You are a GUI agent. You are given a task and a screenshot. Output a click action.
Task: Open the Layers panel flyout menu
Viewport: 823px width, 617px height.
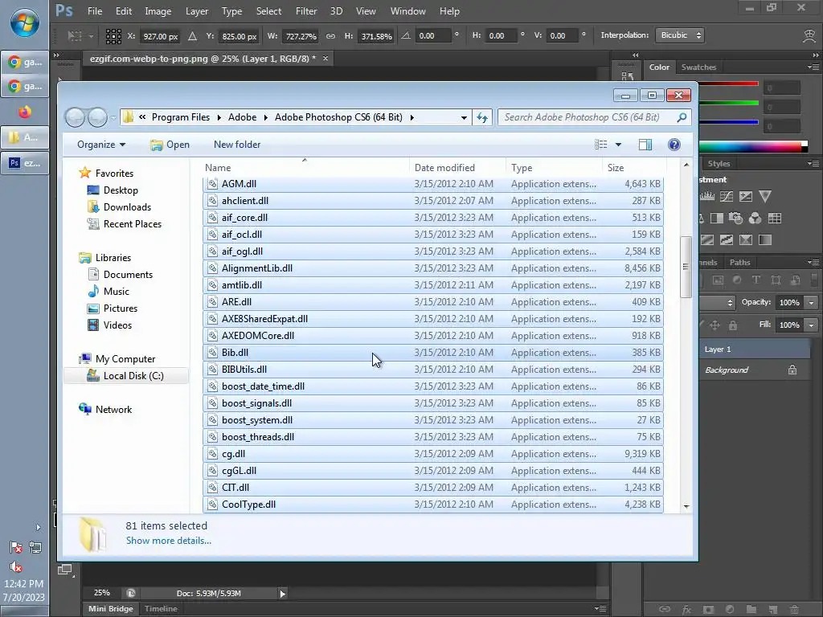pyautogui.click(x=813, y=263)
